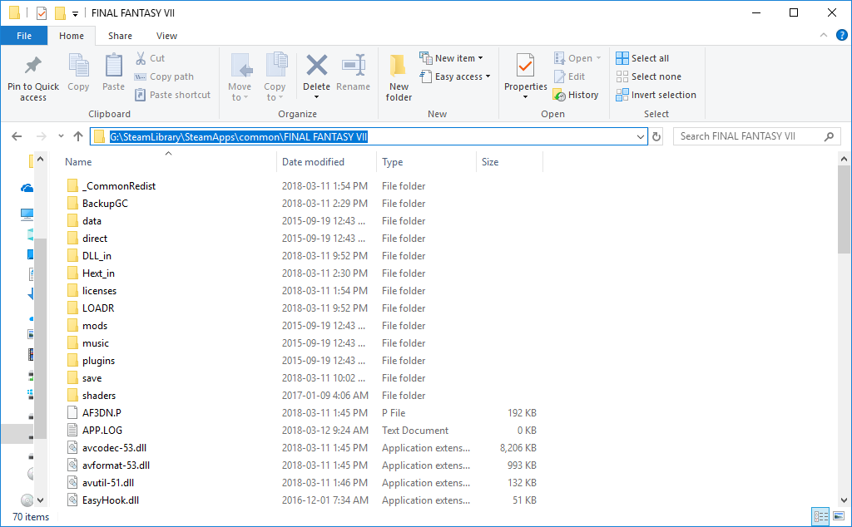Click the Properties icon

tap(526, 66)
